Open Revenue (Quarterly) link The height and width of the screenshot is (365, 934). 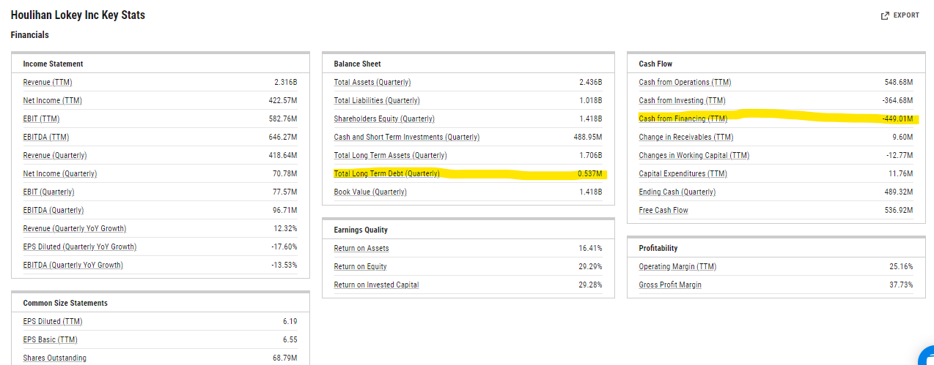(x=55, y=155)
